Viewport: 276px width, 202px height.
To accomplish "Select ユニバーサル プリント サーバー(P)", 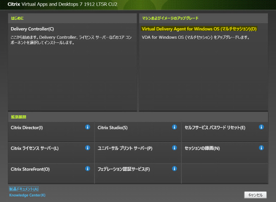I will [x=125, y=148].
